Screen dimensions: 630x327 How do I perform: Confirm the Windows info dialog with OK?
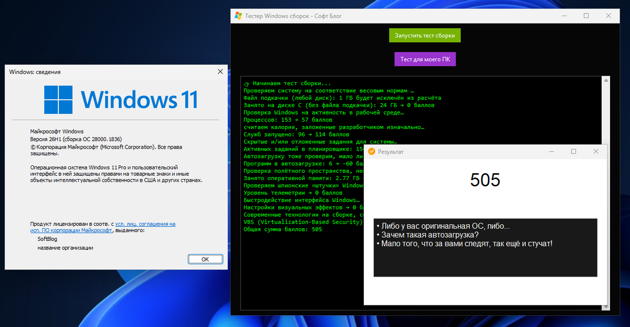tap(205, 259)
